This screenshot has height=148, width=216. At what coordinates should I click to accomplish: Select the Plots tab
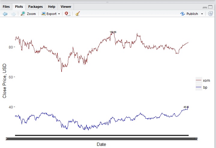pos(19,7)
